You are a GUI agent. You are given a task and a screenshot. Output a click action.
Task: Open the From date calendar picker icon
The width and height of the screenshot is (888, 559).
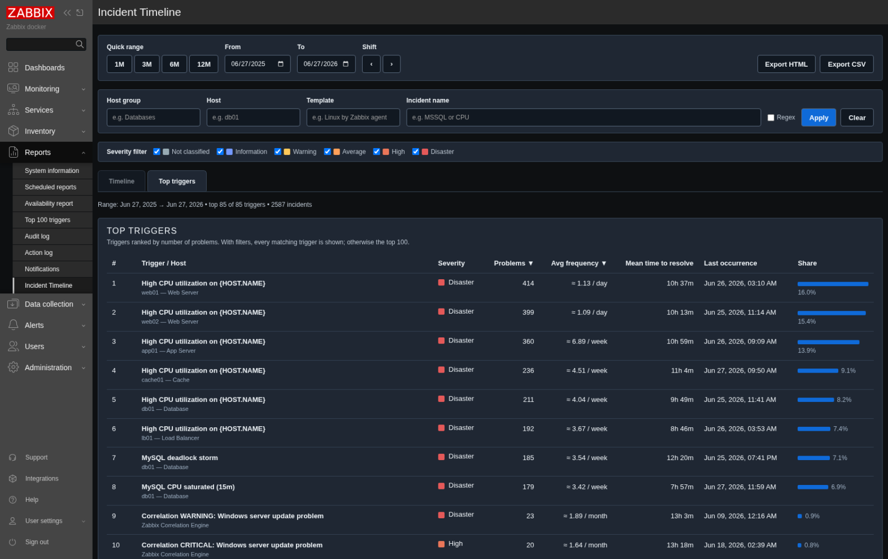[x=281, y=64]
